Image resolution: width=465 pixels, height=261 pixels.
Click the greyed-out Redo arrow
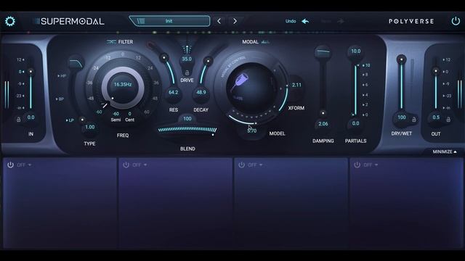click(x=341, y=21)
